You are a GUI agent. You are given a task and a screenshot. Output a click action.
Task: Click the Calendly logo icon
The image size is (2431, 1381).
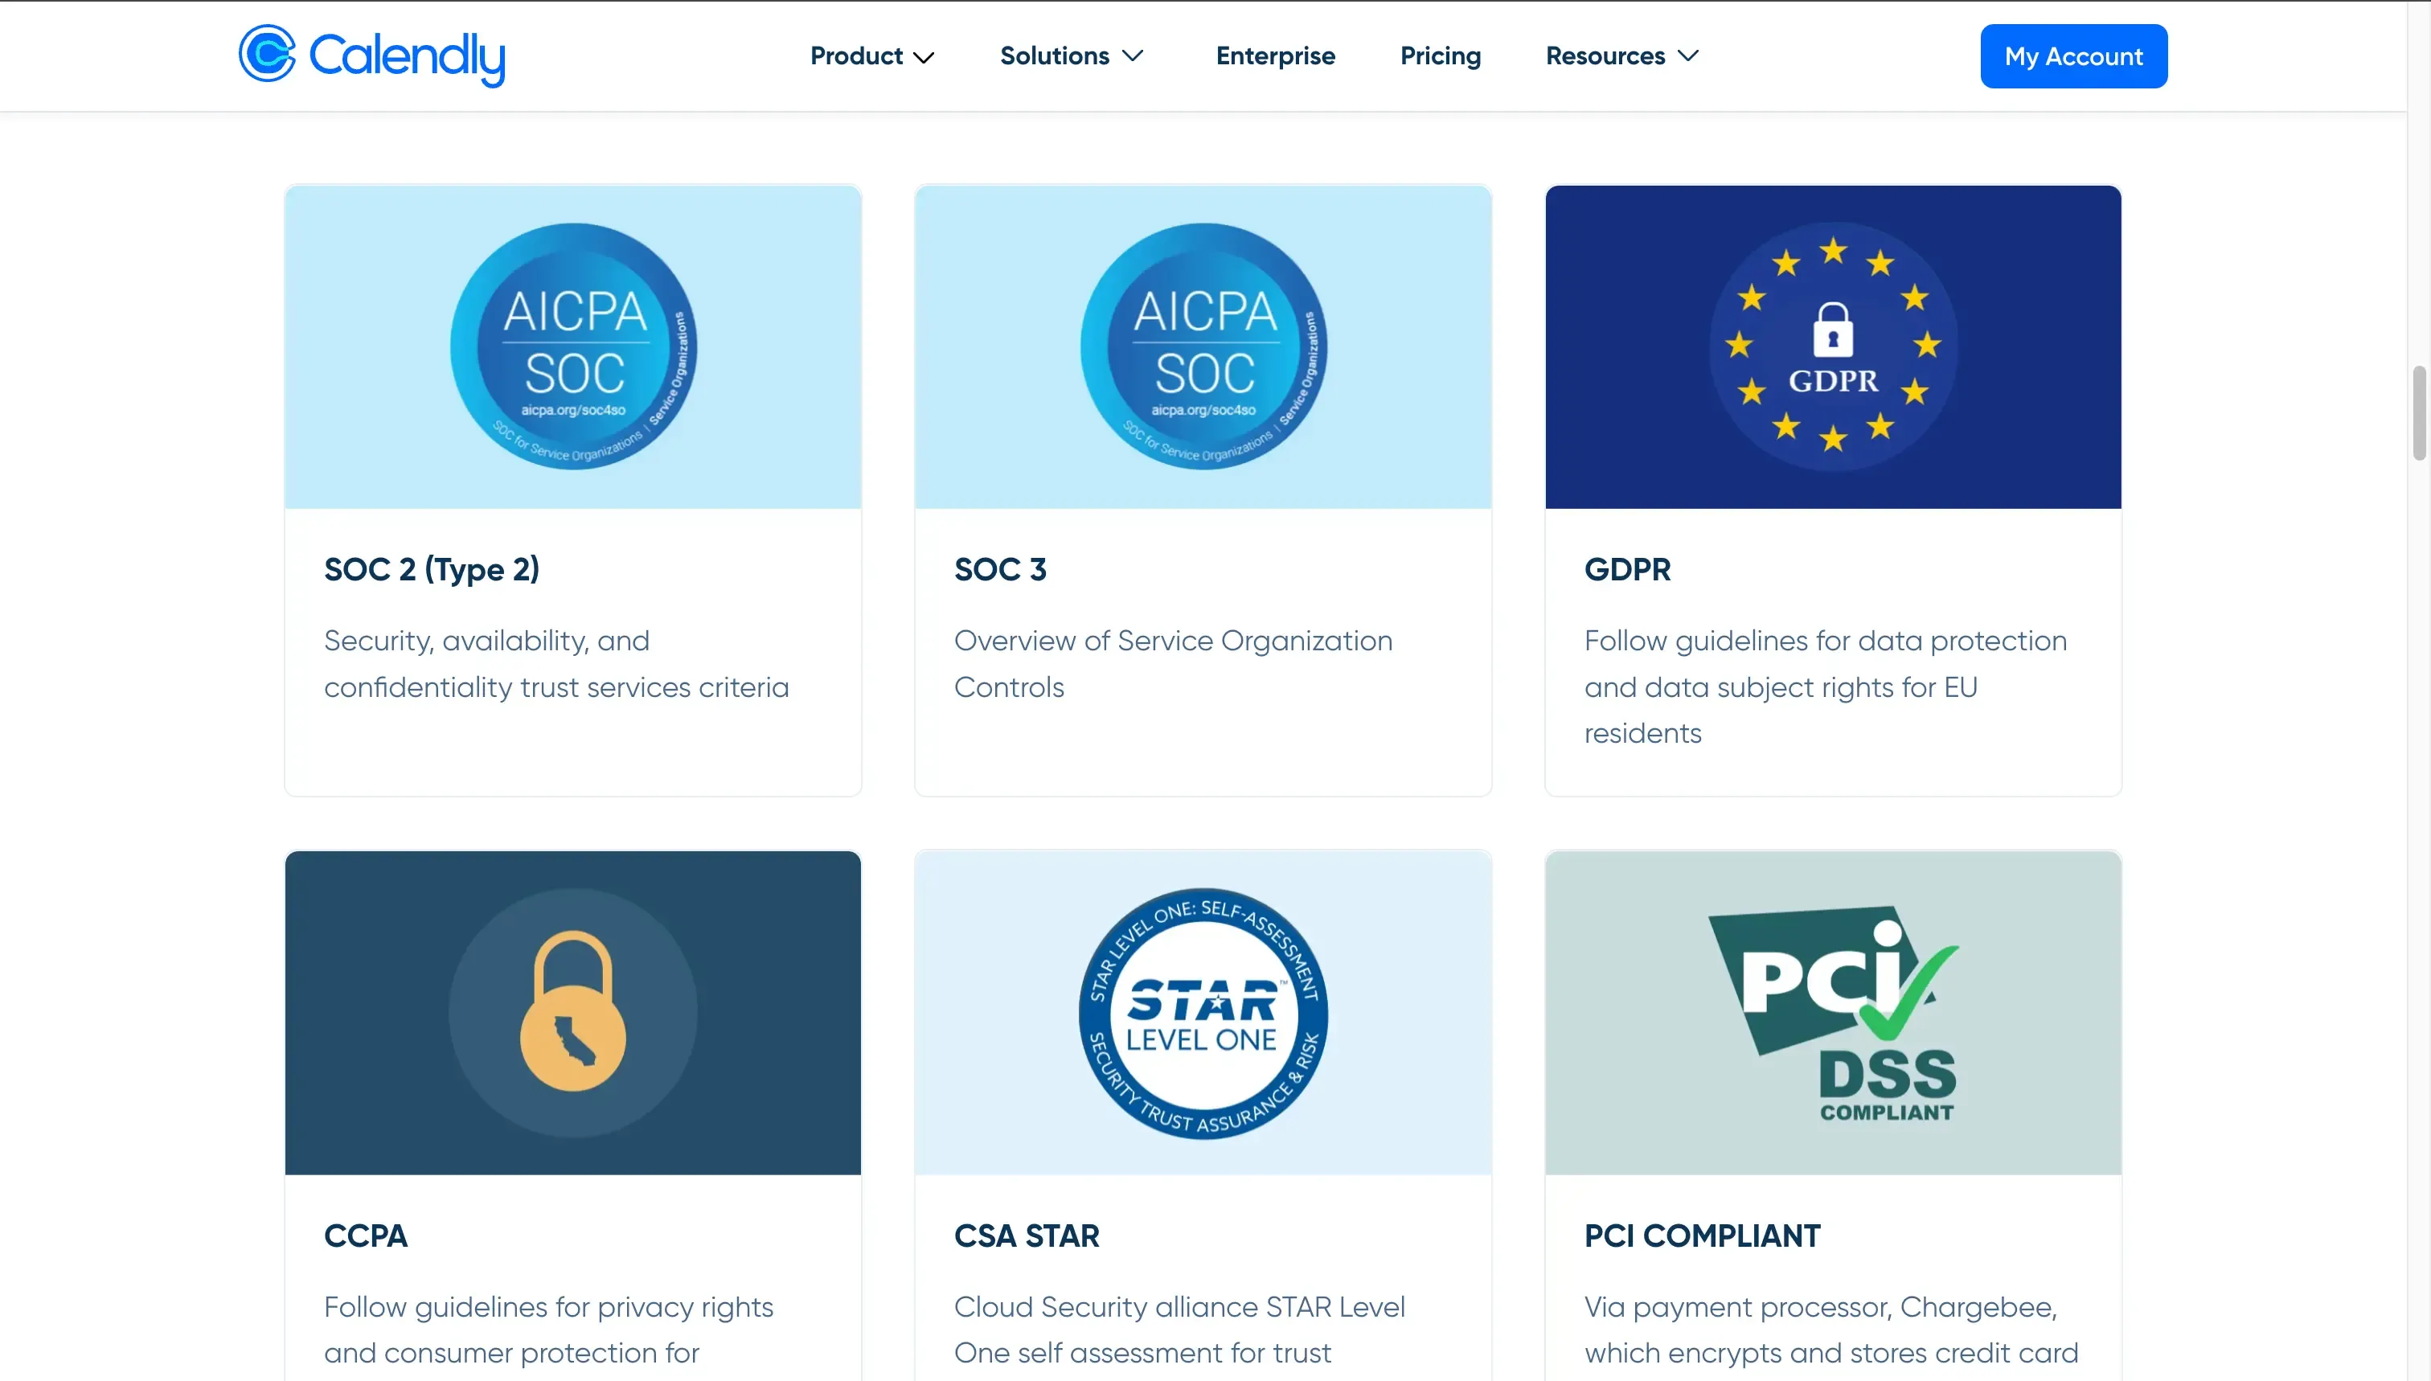[267, 54]
